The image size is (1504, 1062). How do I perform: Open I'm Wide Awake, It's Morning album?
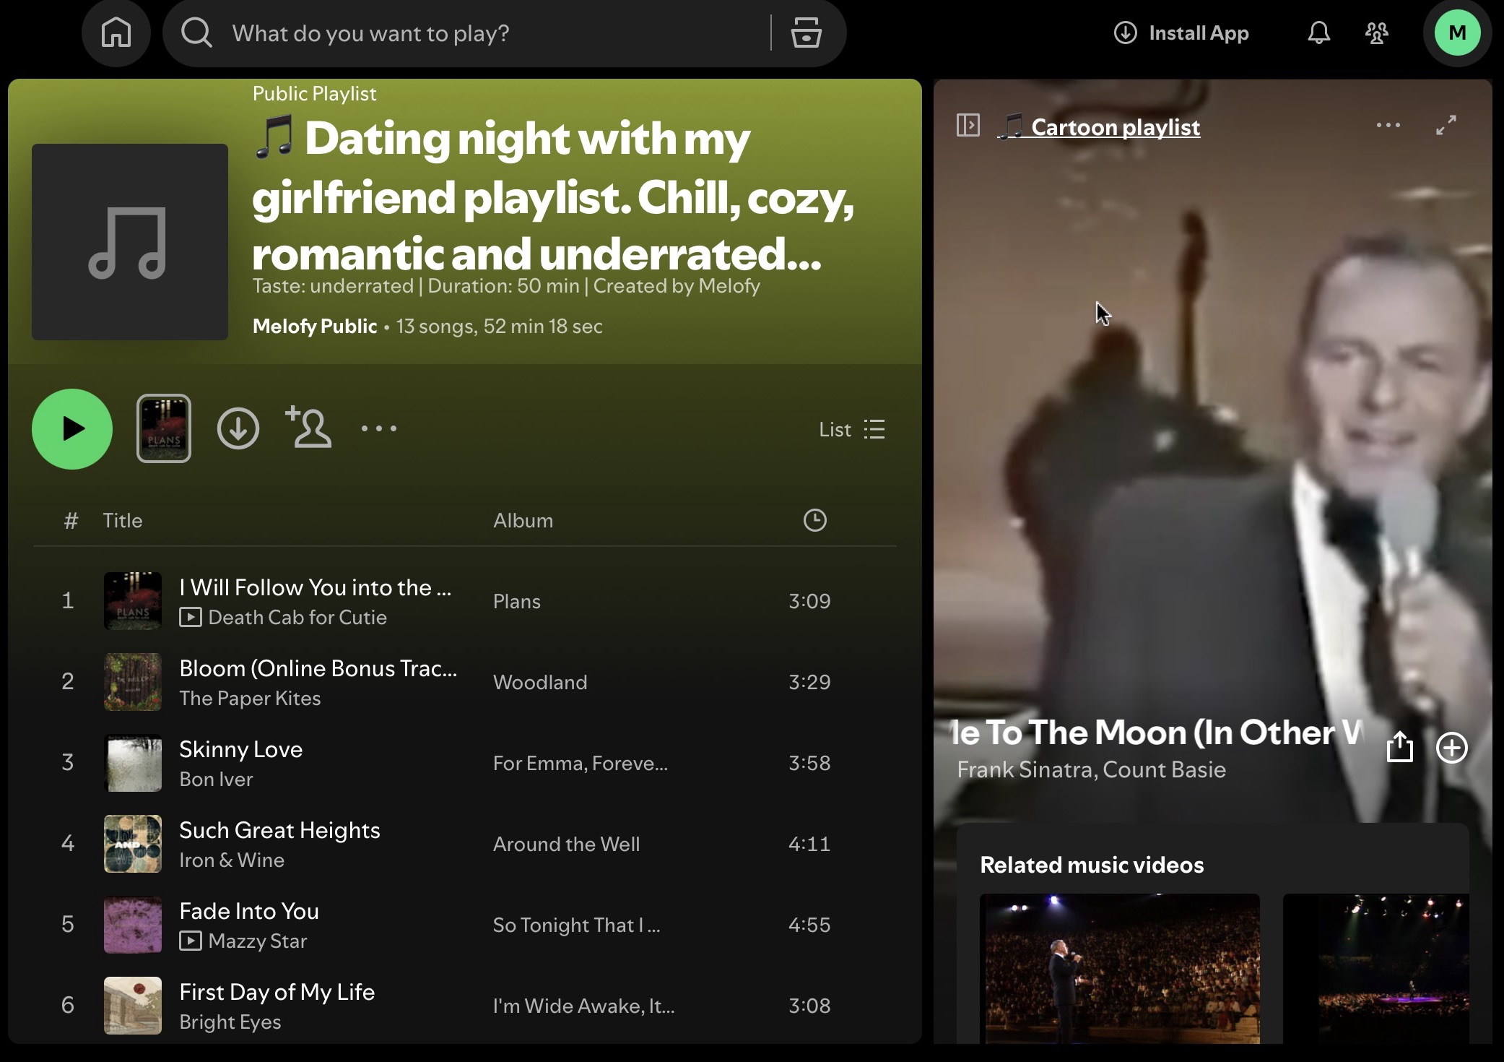pyautogui.click(x=584, y=1006)
